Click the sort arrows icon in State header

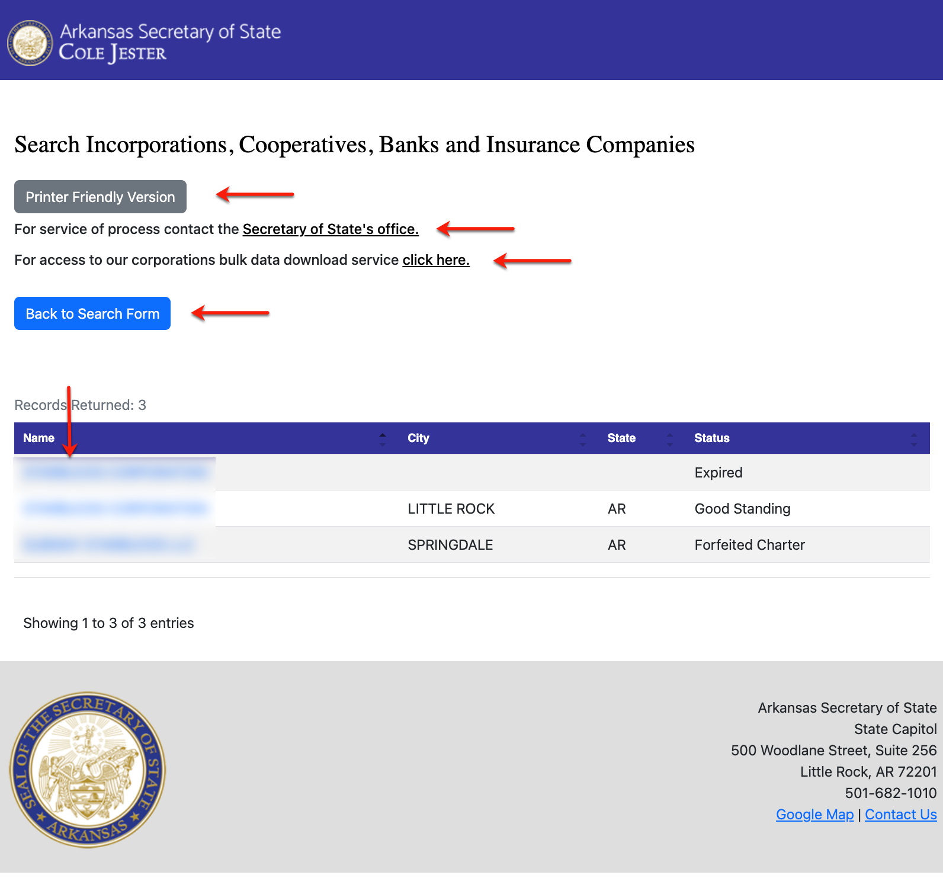pyautogui.click(x=670, y=439)
